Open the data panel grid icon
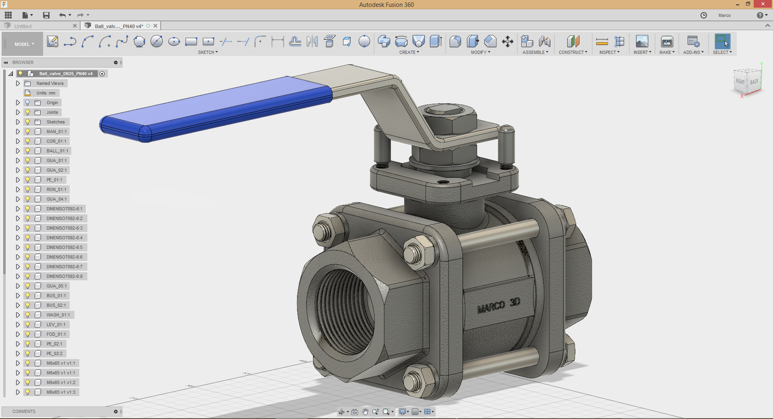Image resolution: width=773 pixels, height=419 pixels. point(8,15)
